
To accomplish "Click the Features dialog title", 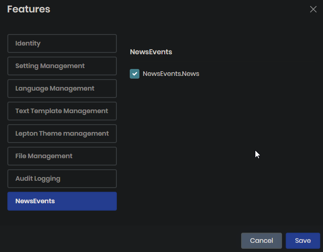I will (29, 9).
